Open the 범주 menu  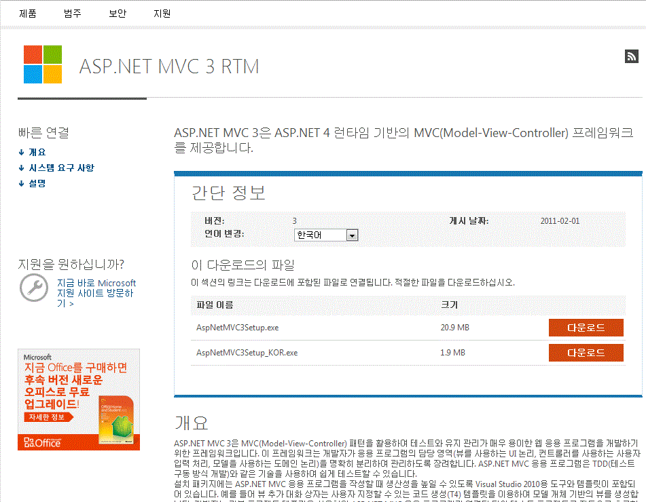[x=73, y=14]
